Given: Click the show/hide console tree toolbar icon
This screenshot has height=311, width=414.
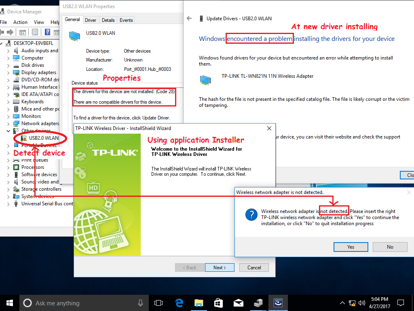Looking at the screenshot, I should 23,32.
